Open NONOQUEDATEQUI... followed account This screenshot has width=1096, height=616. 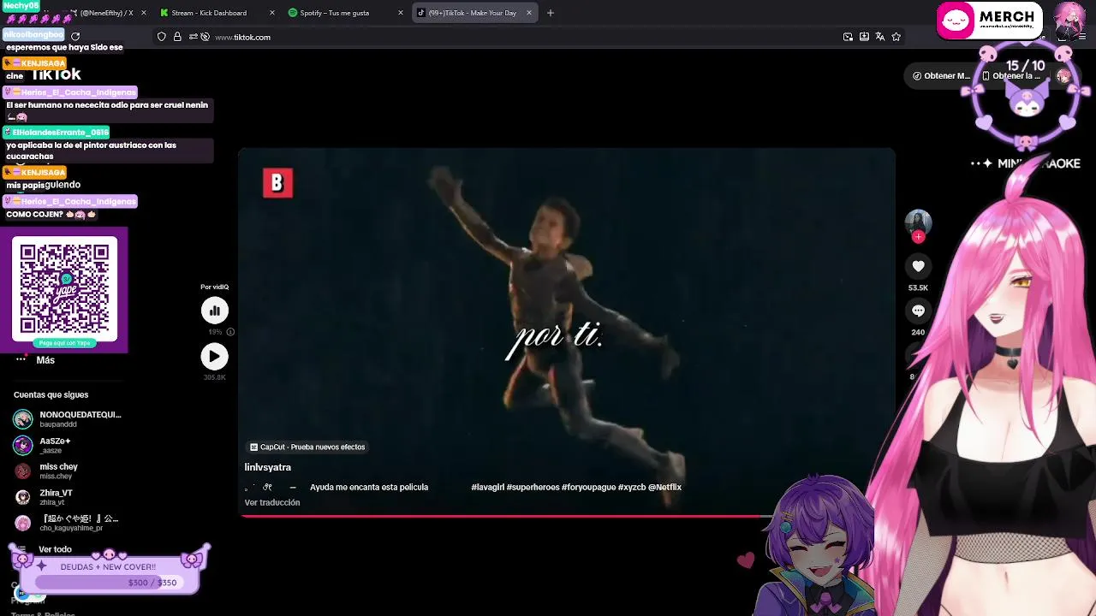[68, 418]
